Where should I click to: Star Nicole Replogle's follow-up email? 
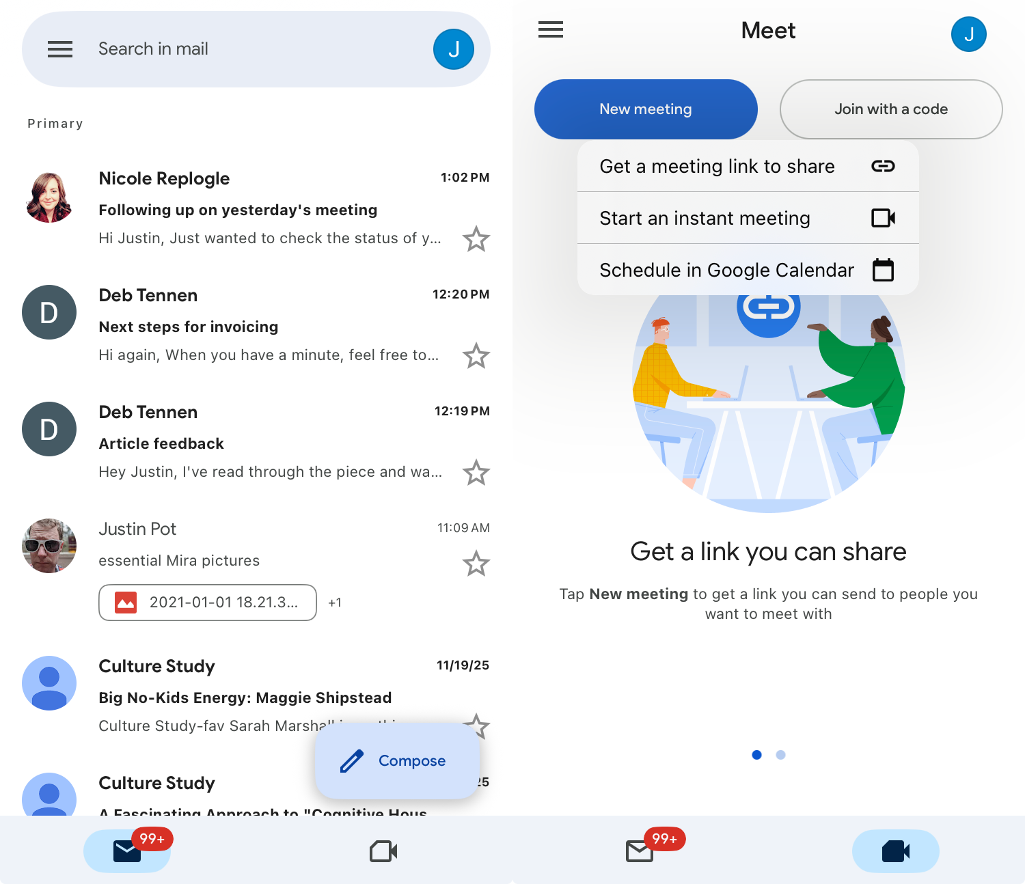click(476, 238)
